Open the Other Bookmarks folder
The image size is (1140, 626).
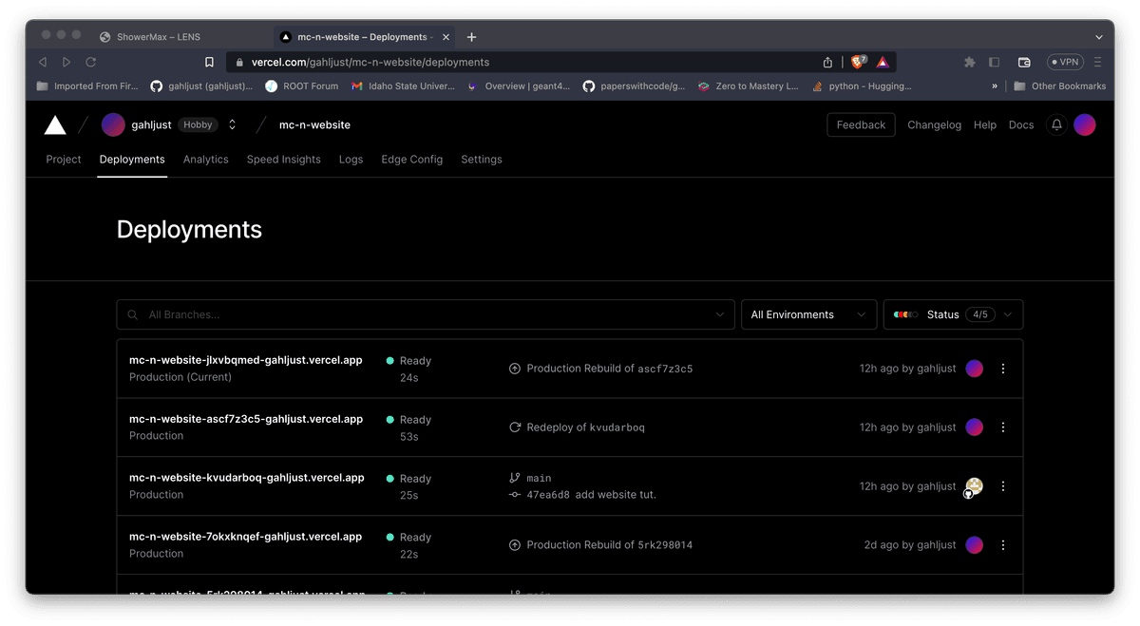(x=1060, y=85)
